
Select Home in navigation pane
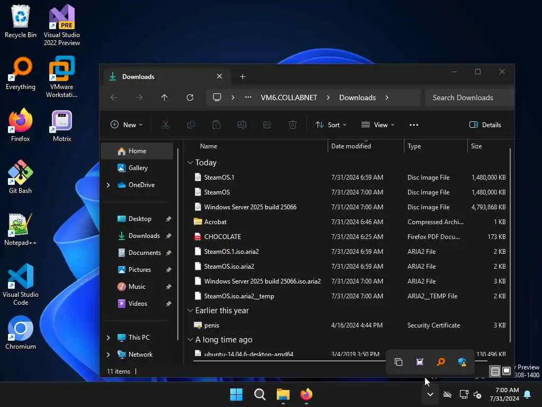coord(137,151)
